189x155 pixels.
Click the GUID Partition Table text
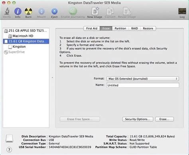pos(143,147)
